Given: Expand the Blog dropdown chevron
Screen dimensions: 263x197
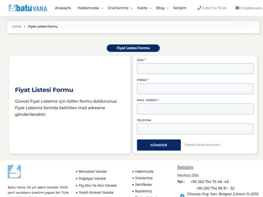Looking at the screenshot, I should click(x=167, y=8).
